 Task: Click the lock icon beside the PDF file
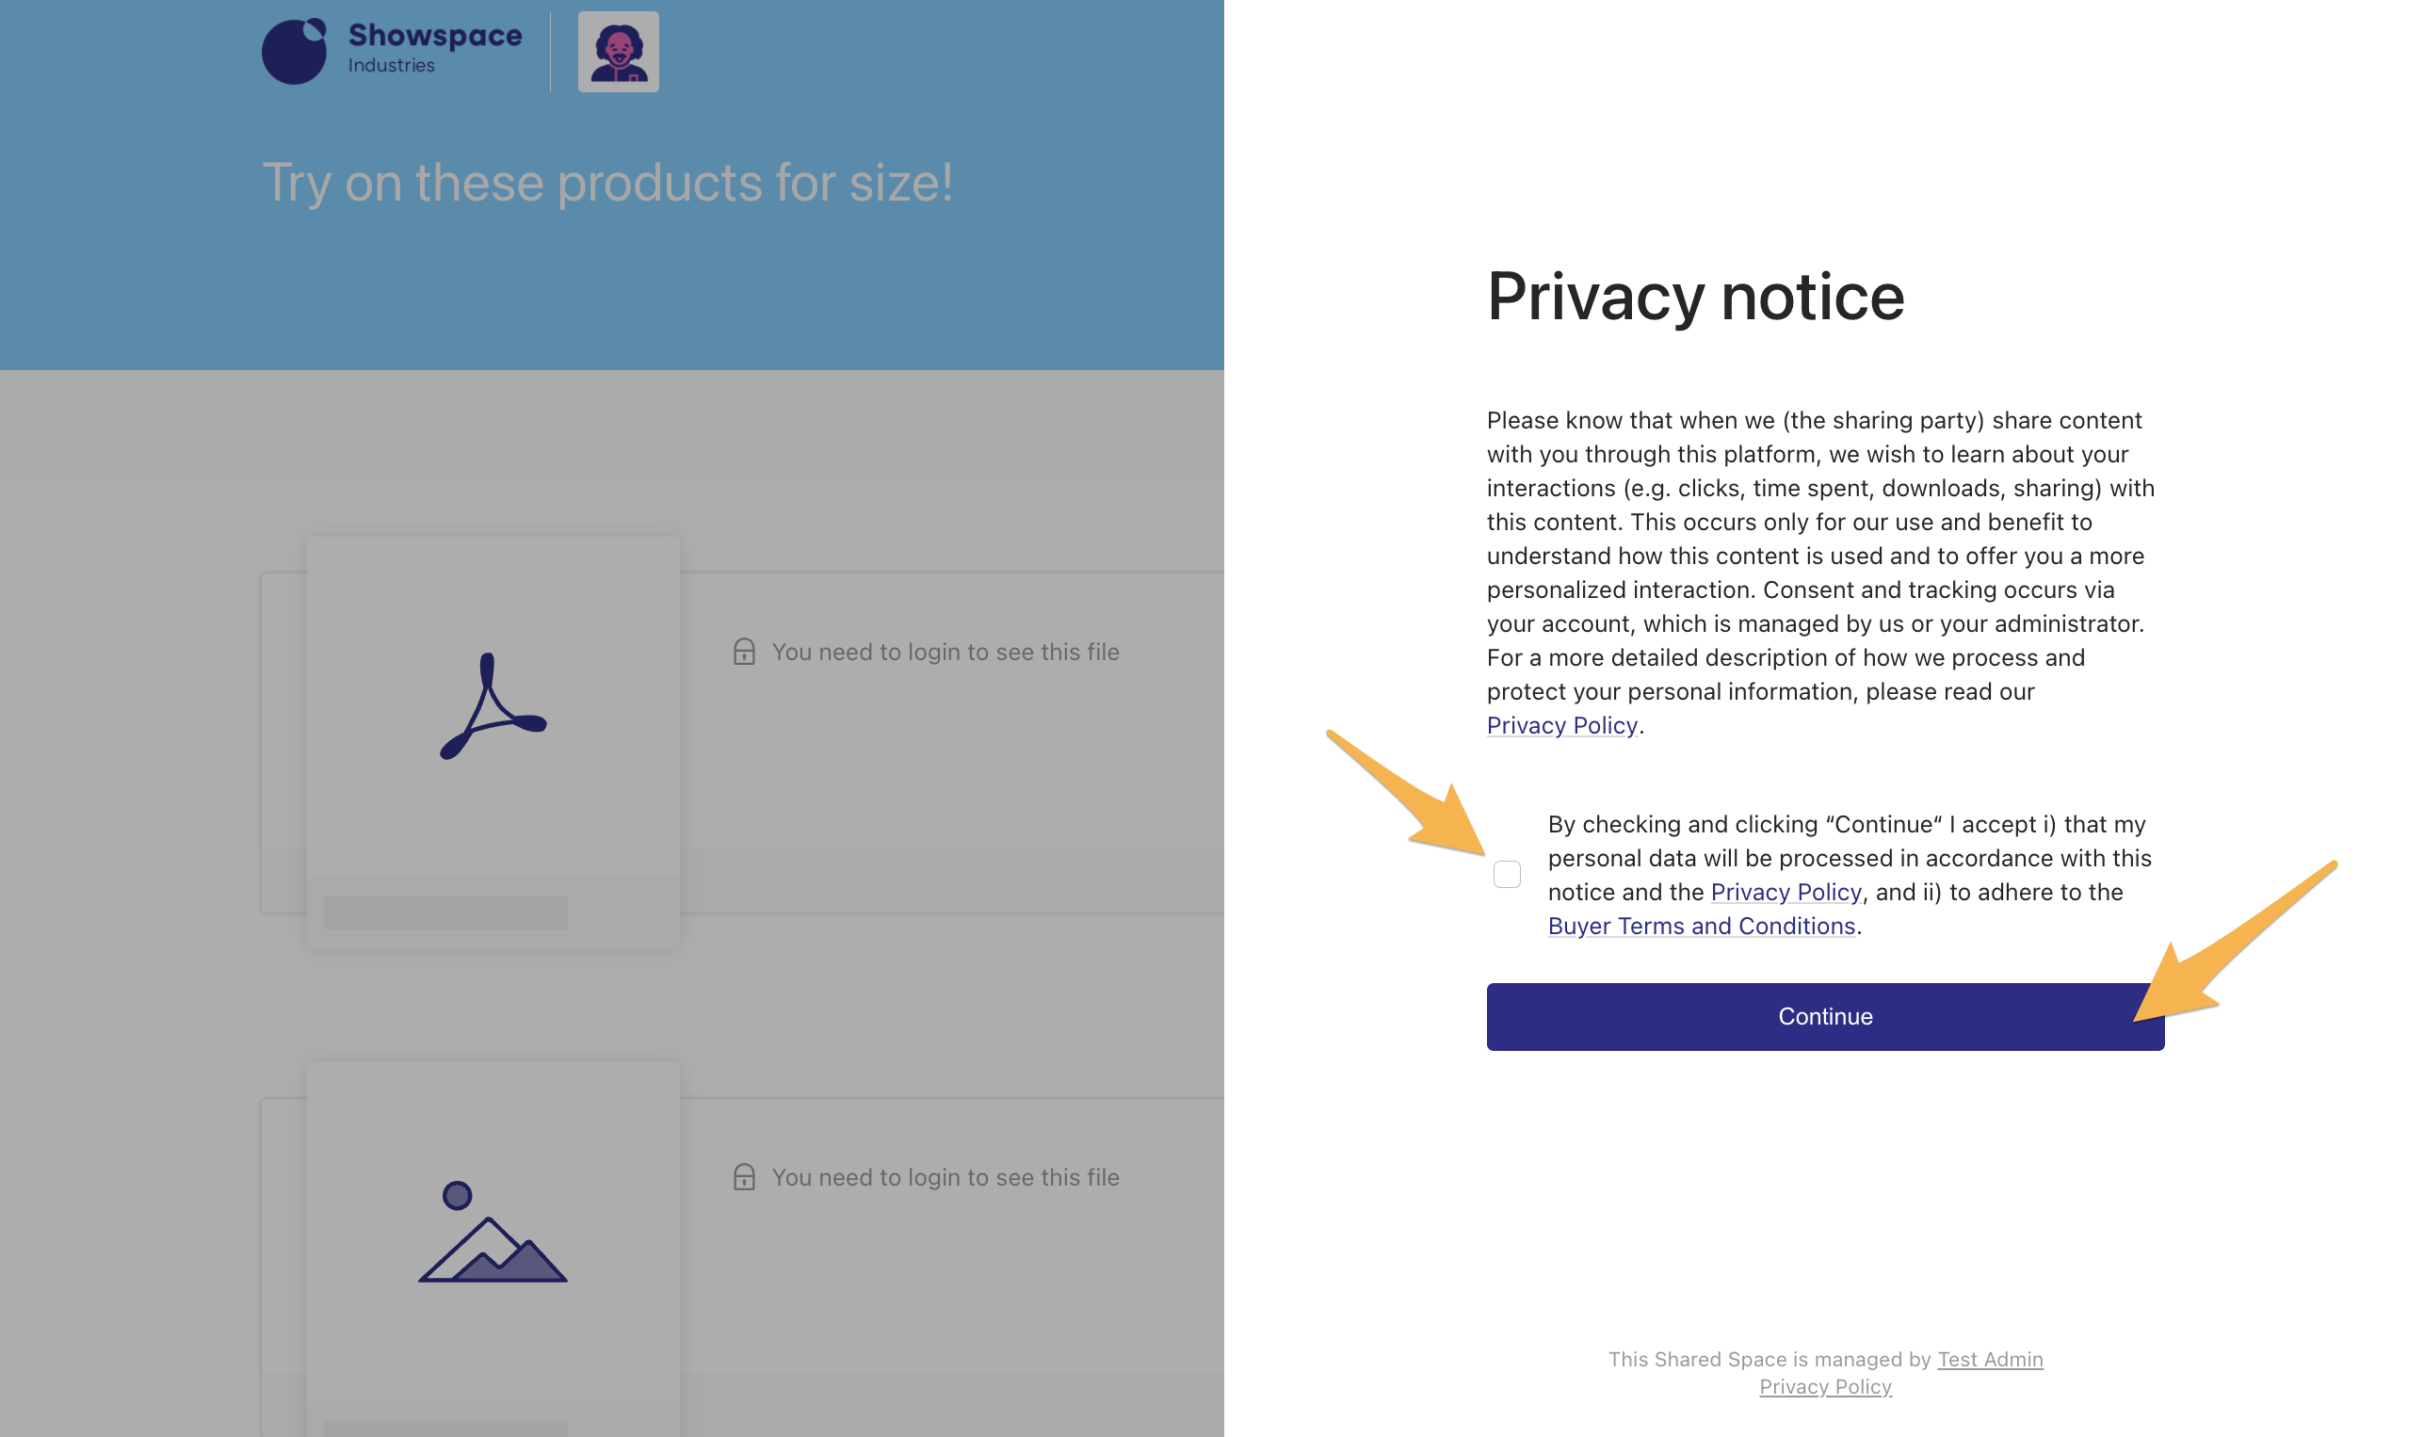point(744,652)
